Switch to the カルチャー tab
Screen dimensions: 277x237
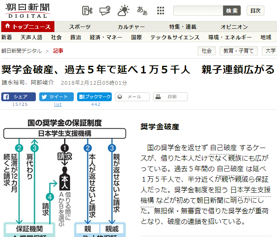(131, 27)
